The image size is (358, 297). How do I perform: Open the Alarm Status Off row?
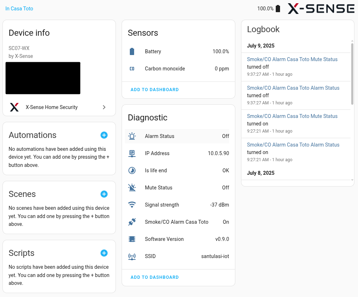[x=177, y=136]
